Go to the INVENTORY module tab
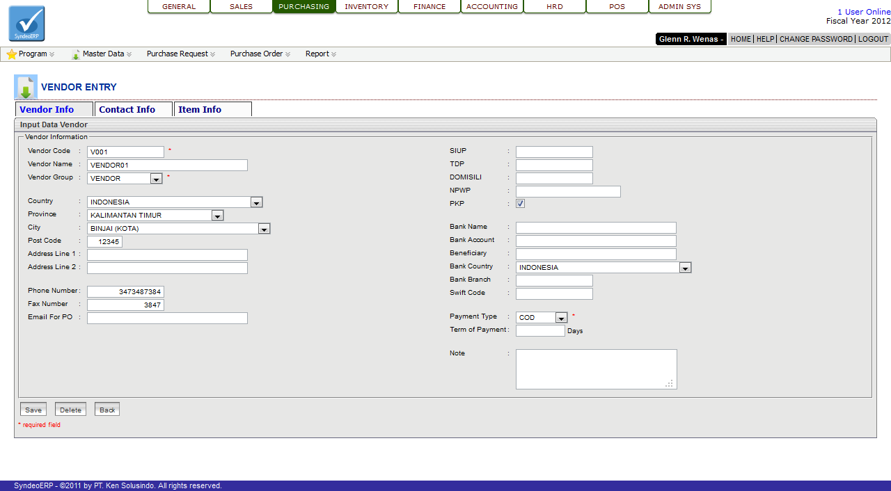Image resolution: width=891 pixels, height=491 pixels. (x=366, y=7)
